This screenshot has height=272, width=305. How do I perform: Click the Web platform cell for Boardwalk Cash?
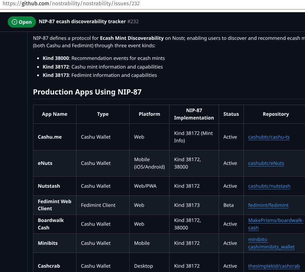pos(149,224)
